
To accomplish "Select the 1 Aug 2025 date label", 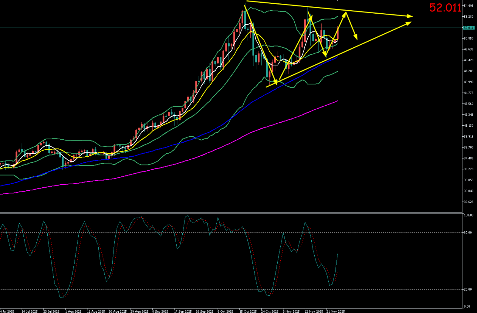I will point(73,311).
